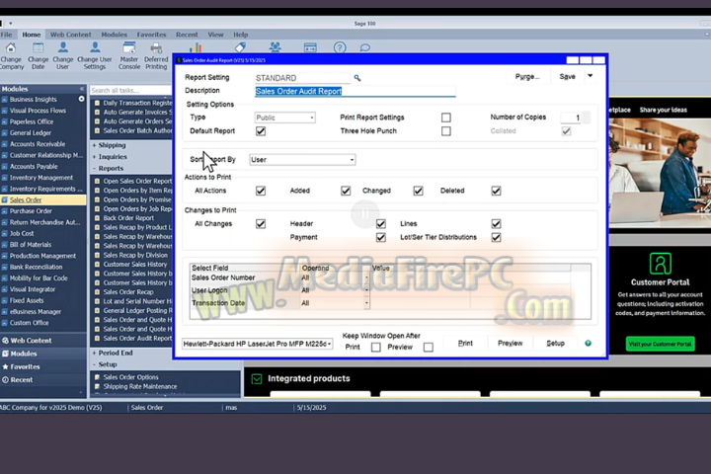Select Inventory Management module

pos(41,178)
